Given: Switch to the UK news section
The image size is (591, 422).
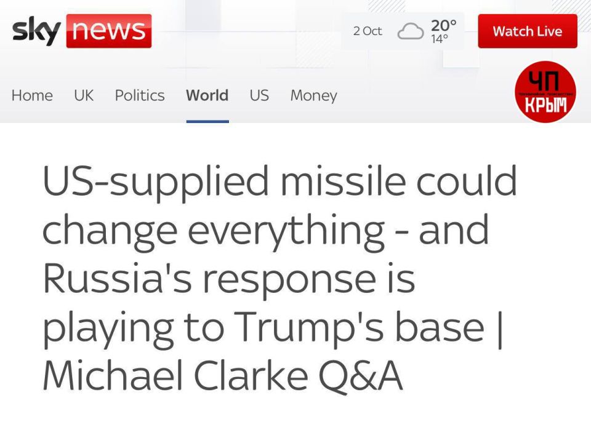Looking at the screenshot, I should pos(84,95).
